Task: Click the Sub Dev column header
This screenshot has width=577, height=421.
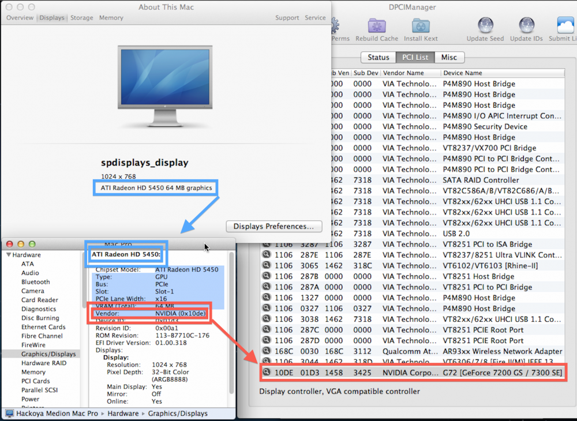Action: click(366, 73)
